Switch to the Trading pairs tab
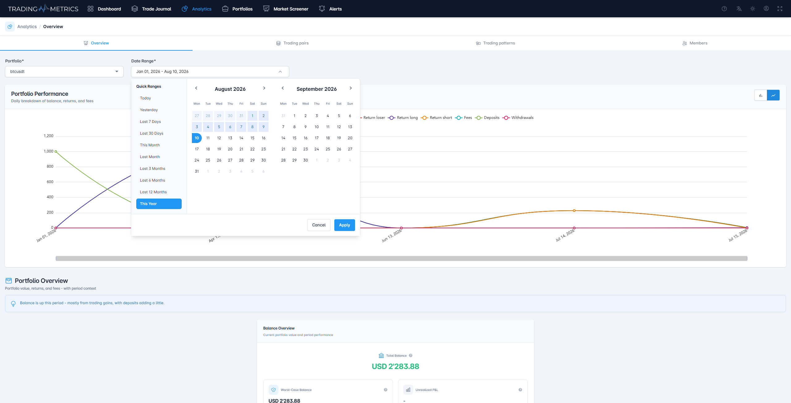This screenshot has width=791, height=403. (x=292, y=43)
